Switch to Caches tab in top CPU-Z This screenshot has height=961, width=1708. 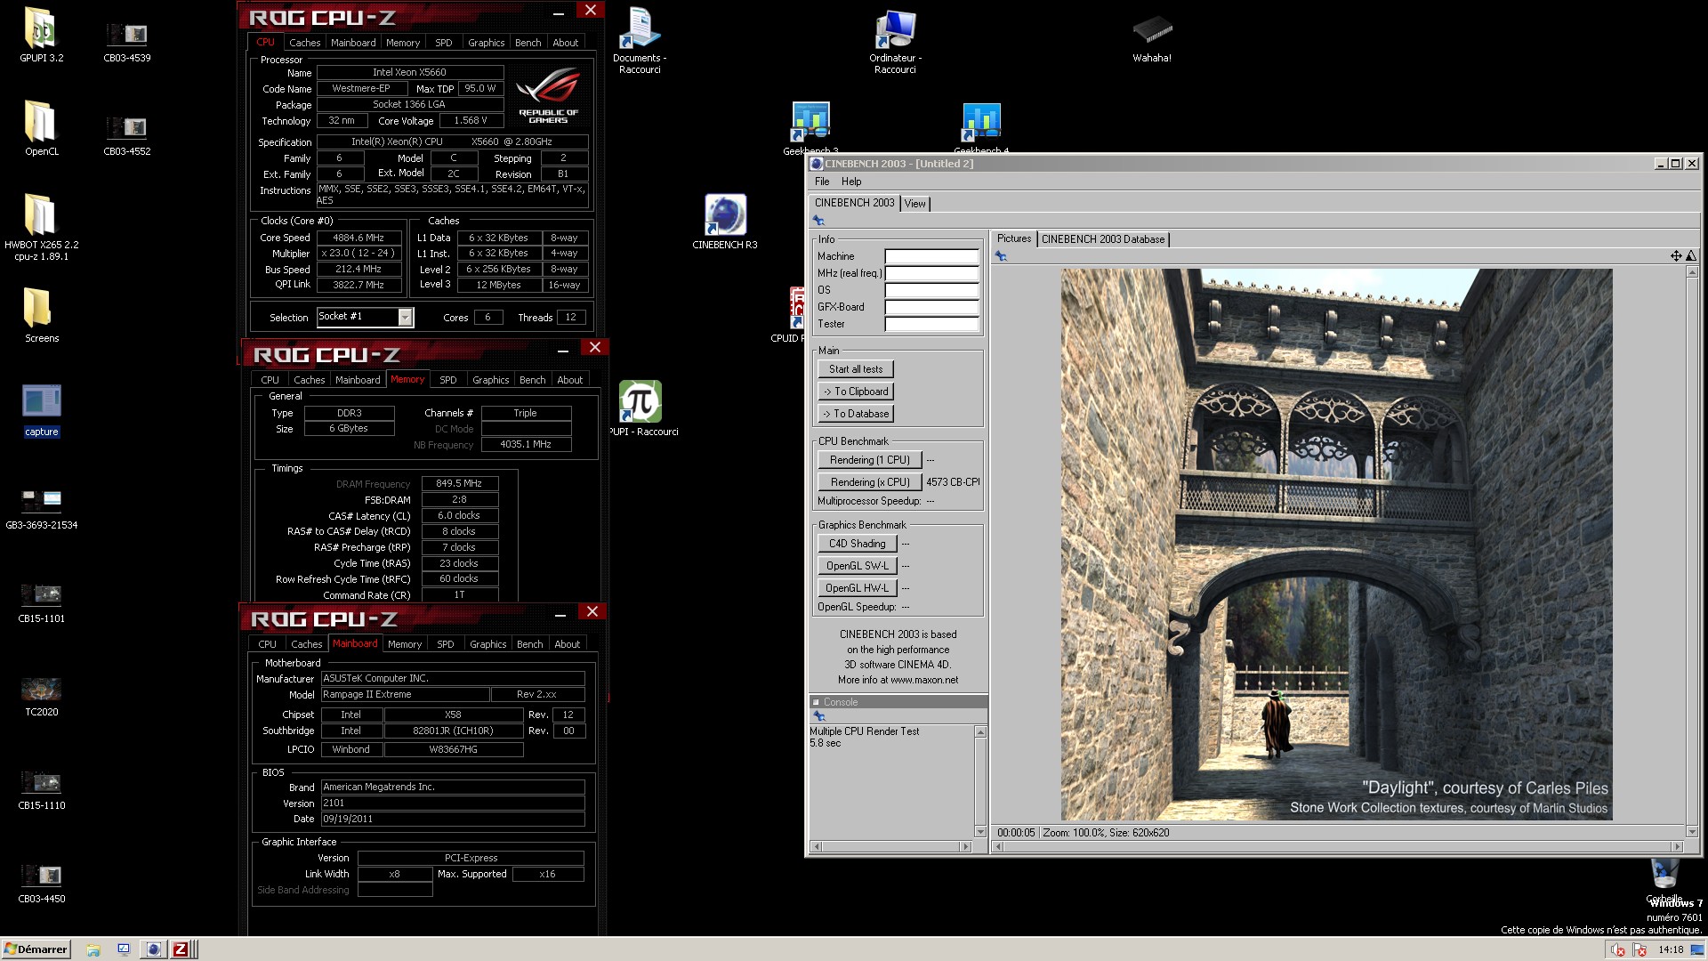click(x=304, y=43)
